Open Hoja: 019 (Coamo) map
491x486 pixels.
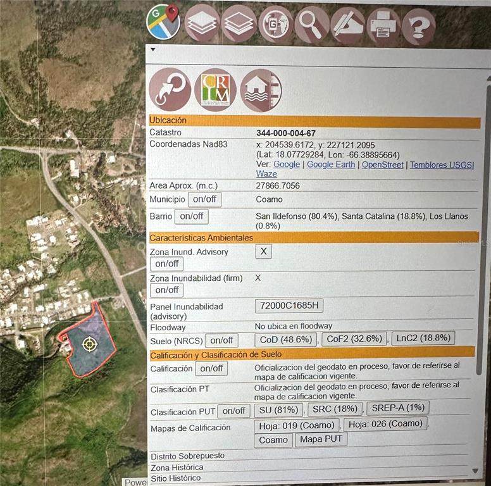pos(296,425)
